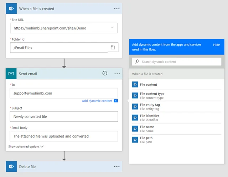228x177 pixels.
Task: Click the mail icon on Send email step
Action: click(11, 74)
